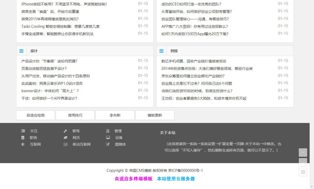This screenshot has width=314, height=189.
Task: Toggle the hamburger menu on the 创投 panel
Action: [162, 51]
